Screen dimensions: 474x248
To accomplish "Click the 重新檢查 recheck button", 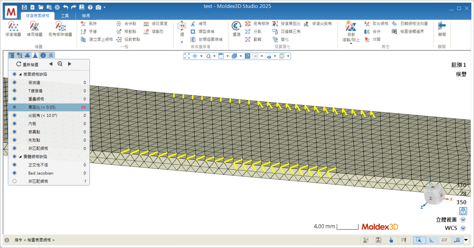I will tap(27, 64).
